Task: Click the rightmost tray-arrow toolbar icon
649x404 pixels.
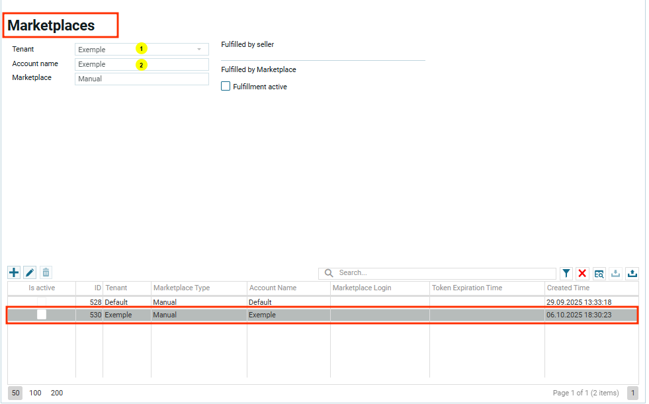Action: click(x=632, y=273)
